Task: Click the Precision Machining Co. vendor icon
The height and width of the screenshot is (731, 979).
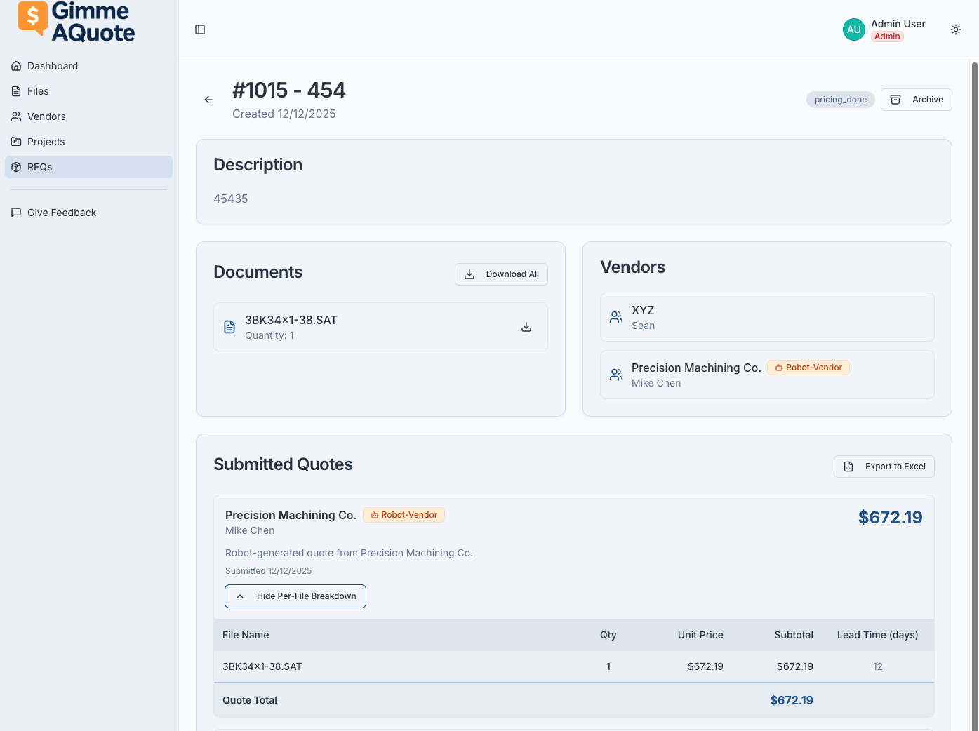Action: point(616,375)
